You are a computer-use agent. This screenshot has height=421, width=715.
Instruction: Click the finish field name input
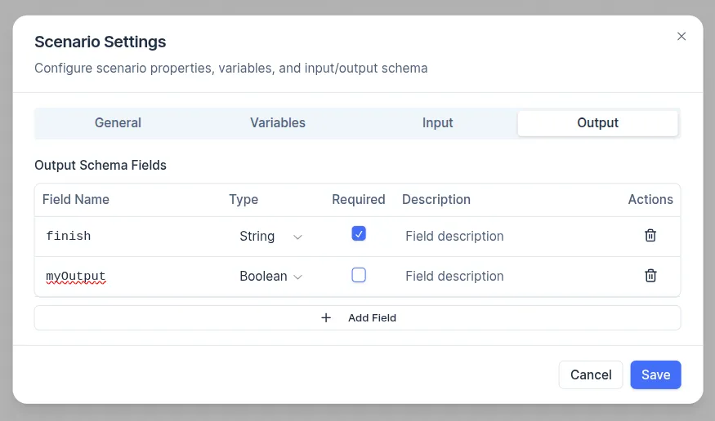(131, 236)
